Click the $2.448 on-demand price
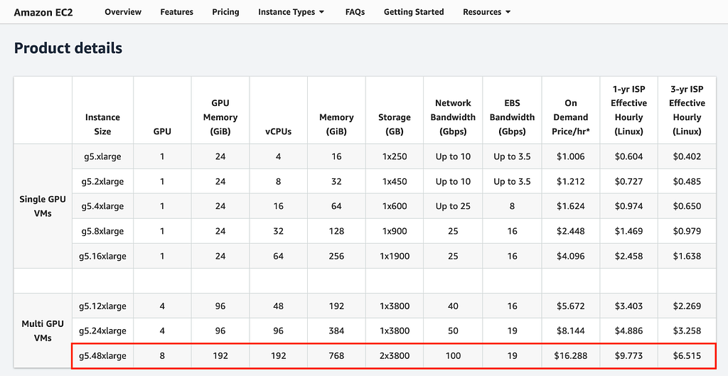Screen dimensions: 728x376 coord(571,231)
